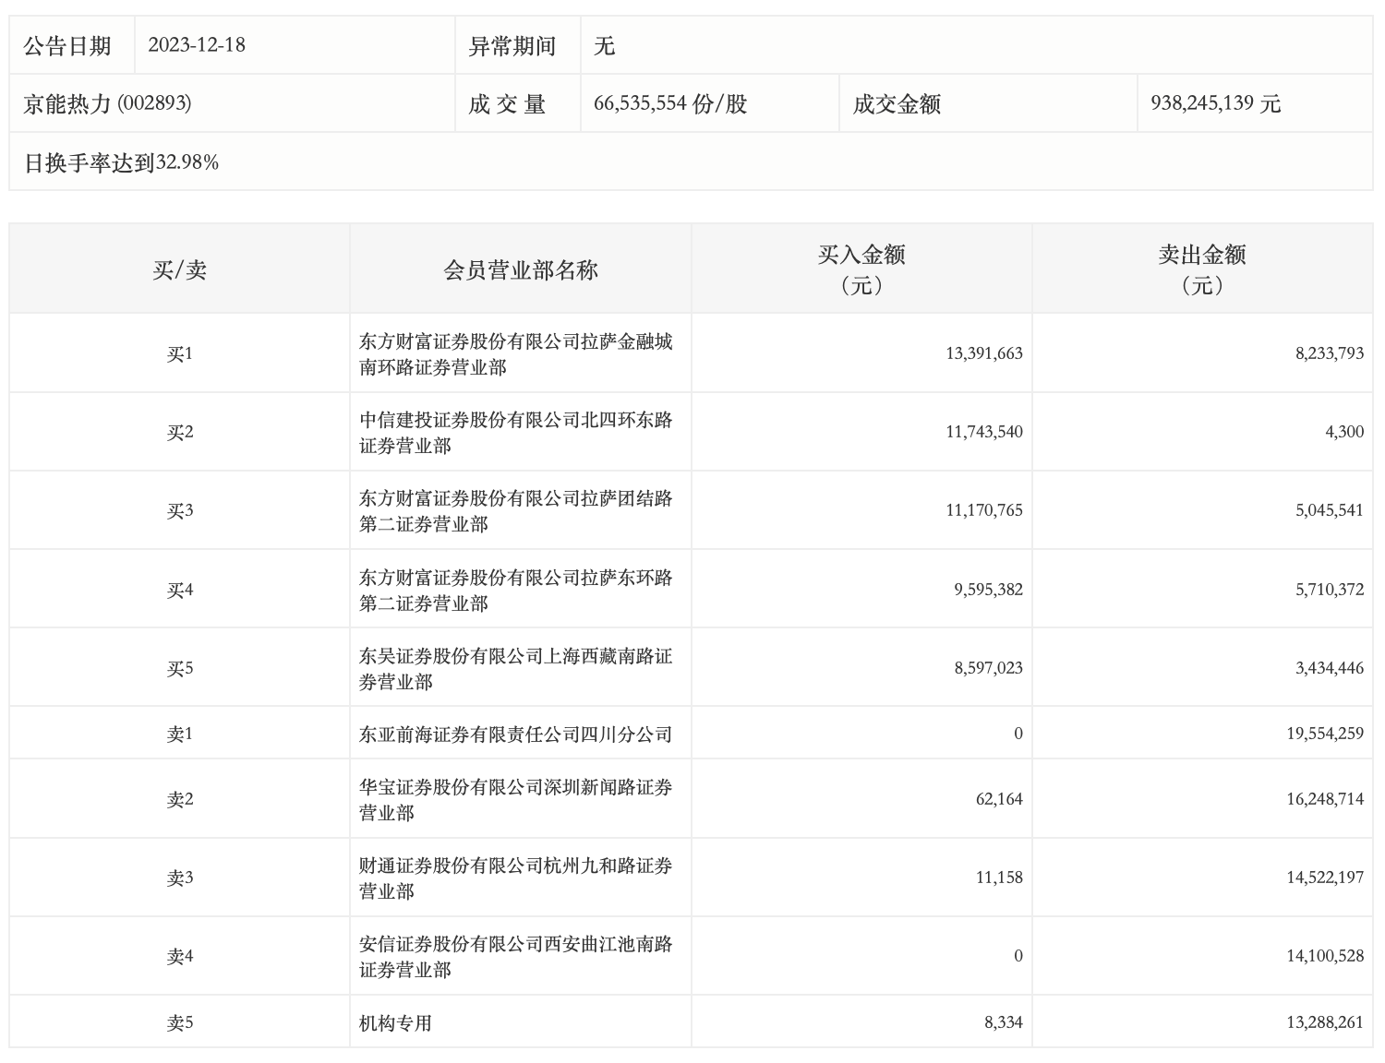The image size is (1385, 1063).
Task: Open 东亚前海证券 四川分公司 entry
Action: [x=515, y=734]
